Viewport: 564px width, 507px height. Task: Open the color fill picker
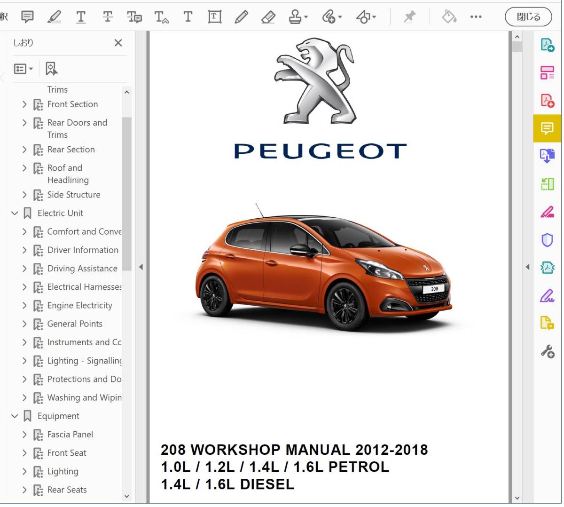coord(449,17)
